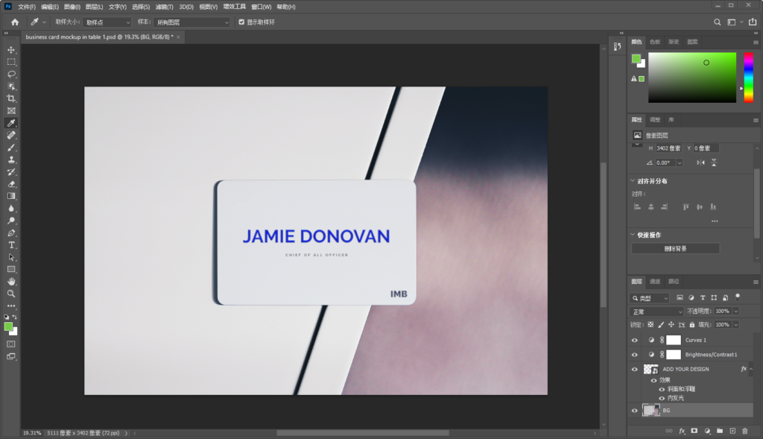Select the History Brush tool
This screenshot has width=763, height=439.
(x=11, y=172)
